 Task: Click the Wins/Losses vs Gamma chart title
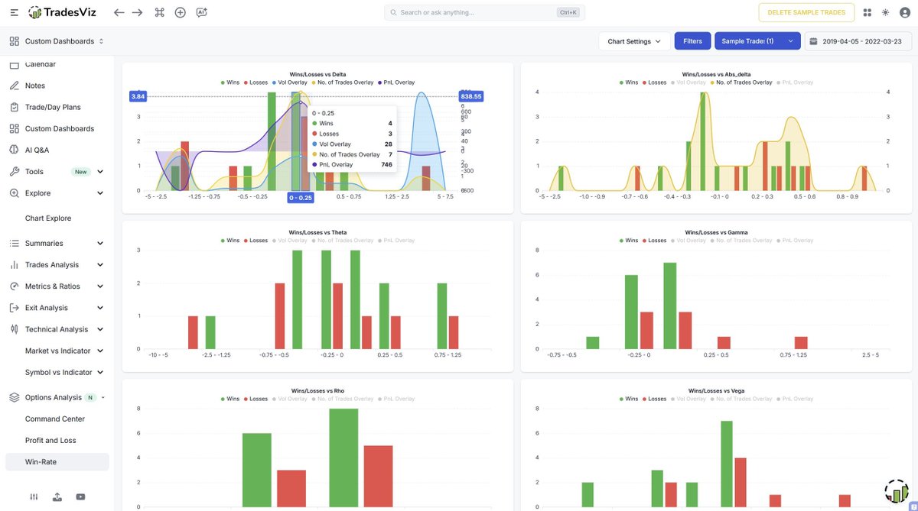(716, 232)
